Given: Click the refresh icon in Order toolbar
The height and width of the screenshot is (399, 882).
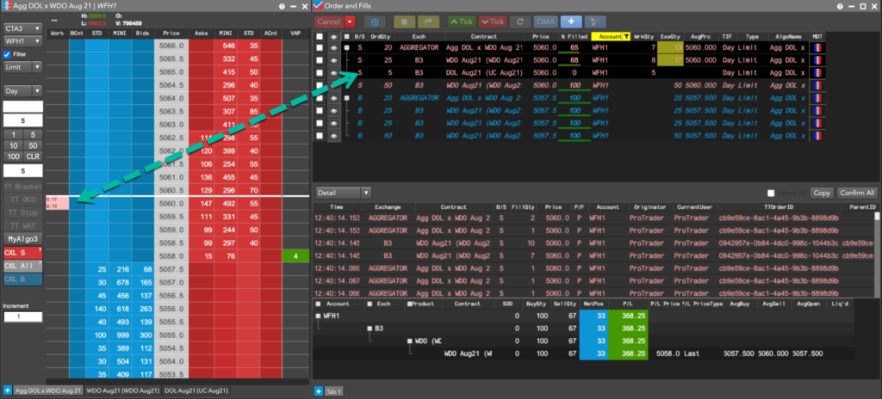Looking at the screenshot, I should pyautogui.click(x=519, y=21).
